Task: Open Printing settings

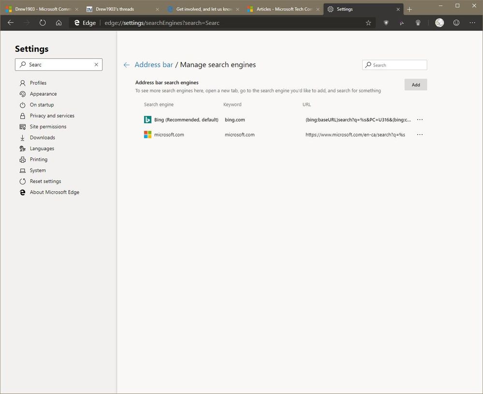Action: 39,159
